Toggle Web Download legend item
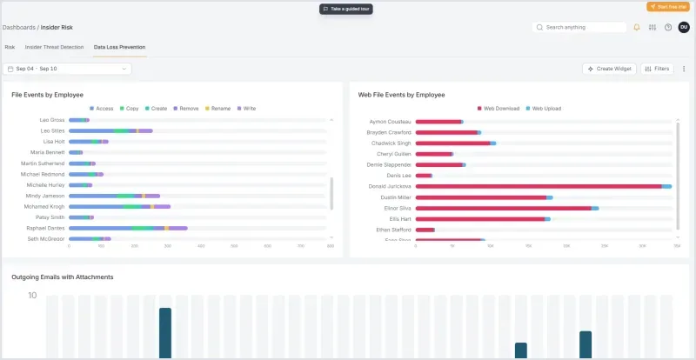The image size is (696, 360). 499,109
